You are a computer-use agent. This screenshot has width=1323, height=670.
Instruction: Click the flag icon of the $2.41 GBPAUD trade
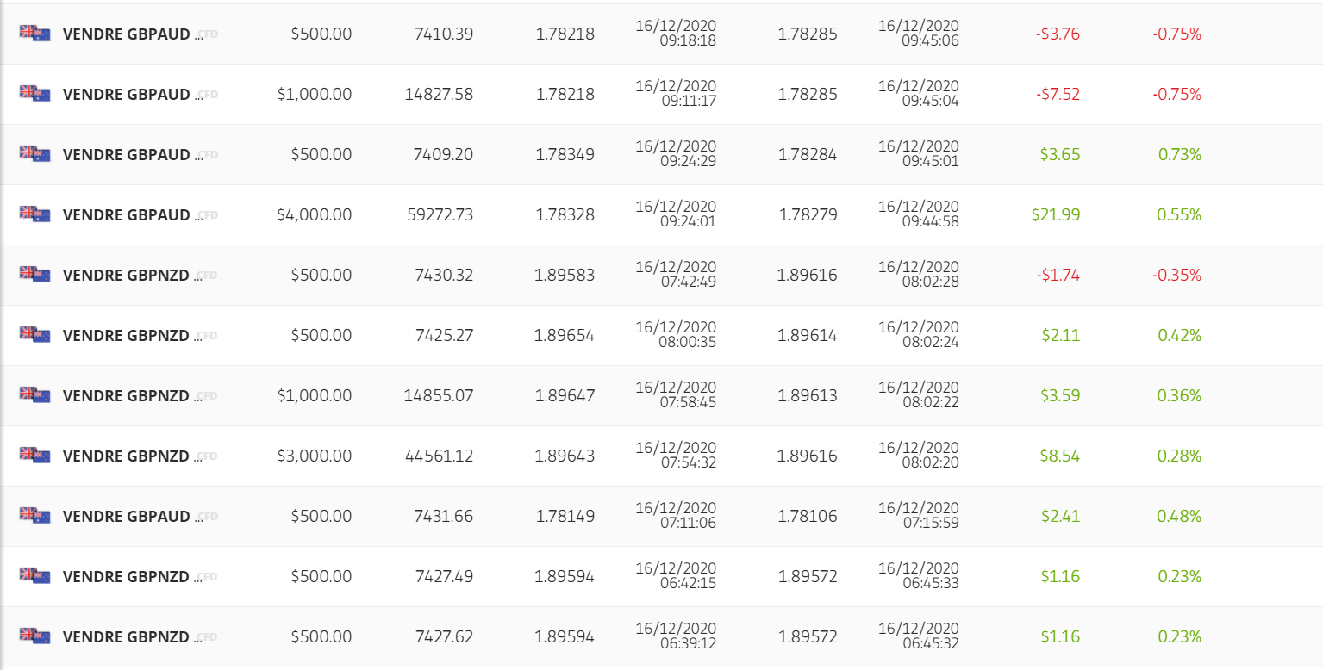(35, 516)
